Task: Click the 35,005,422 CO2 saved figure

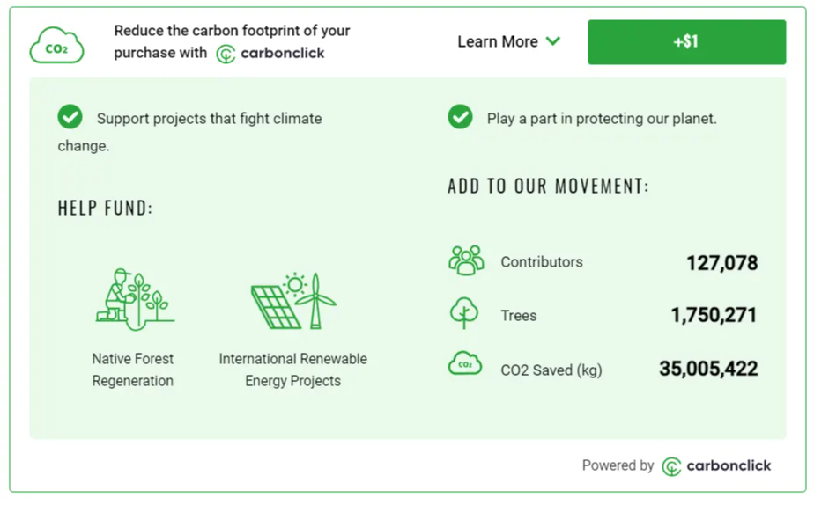Action: coord(708,369)
